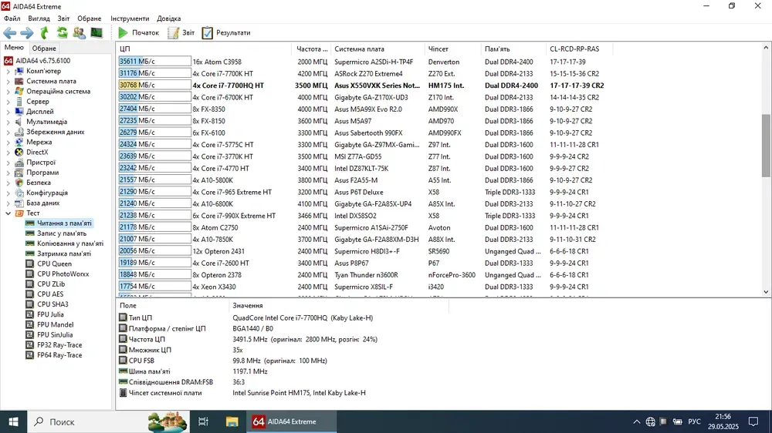Click the monitor graph icon in toolbar
The height and width of the screenshot is (433, 772).
point(96,33)
